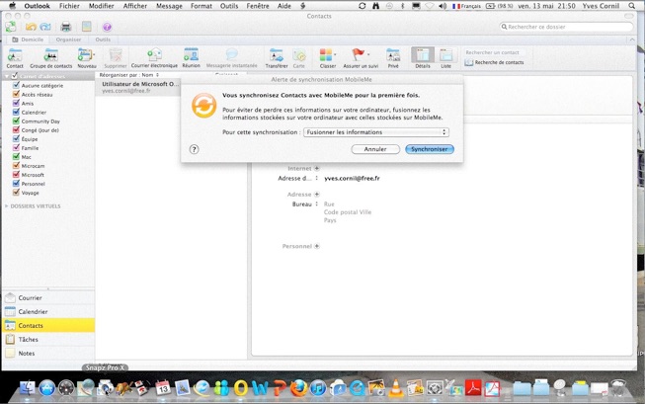The image size is (645, 404).
Task: Open the Afficher menu
Action: pos(135,6)
